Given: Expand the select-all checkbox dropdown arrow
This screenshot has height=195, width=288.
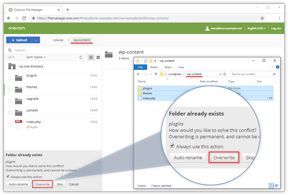Looking at the screenshot, I should [x=13, y=57].
